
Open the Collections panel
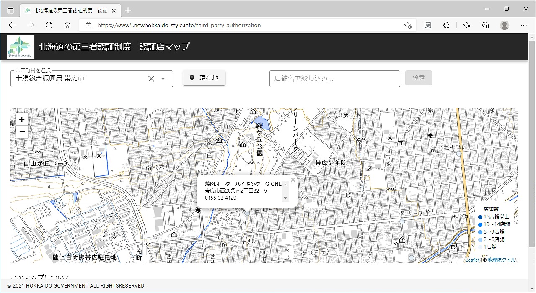tap(485, 25)
